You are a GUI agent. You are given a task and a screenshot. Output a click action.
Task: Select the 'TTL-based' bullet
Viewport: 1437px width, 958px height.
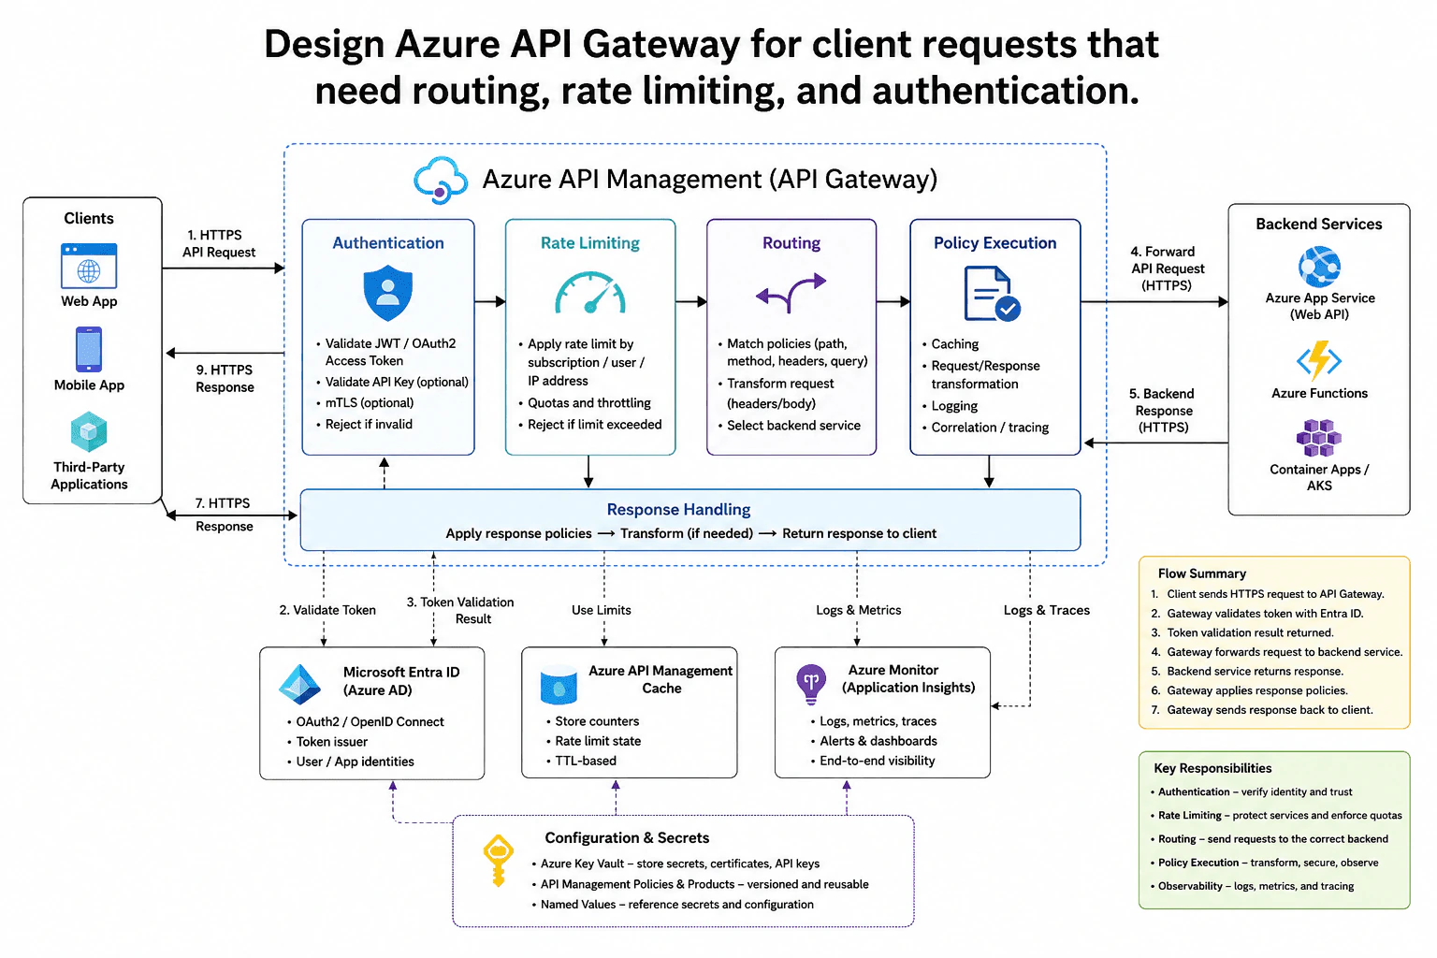click(582, 761)
